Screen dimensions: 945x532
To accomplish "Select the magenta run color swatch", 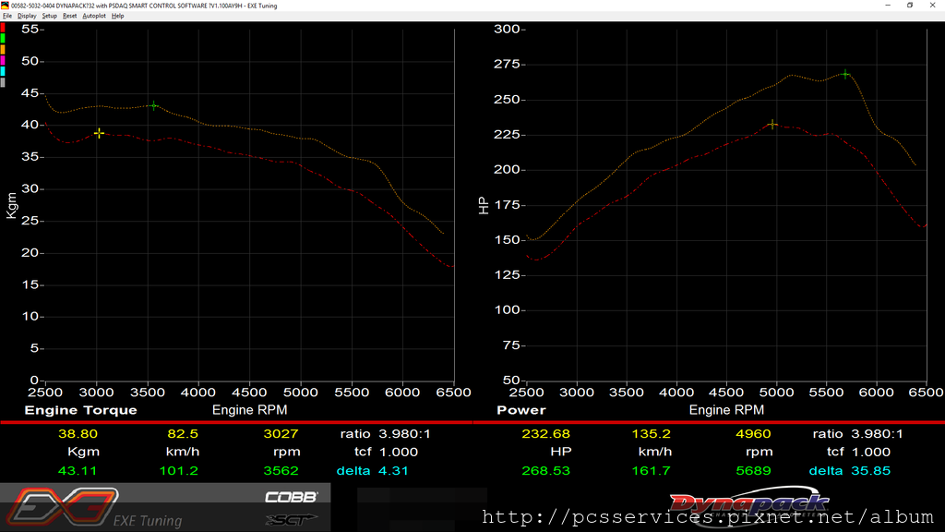I will pos(3,60).
